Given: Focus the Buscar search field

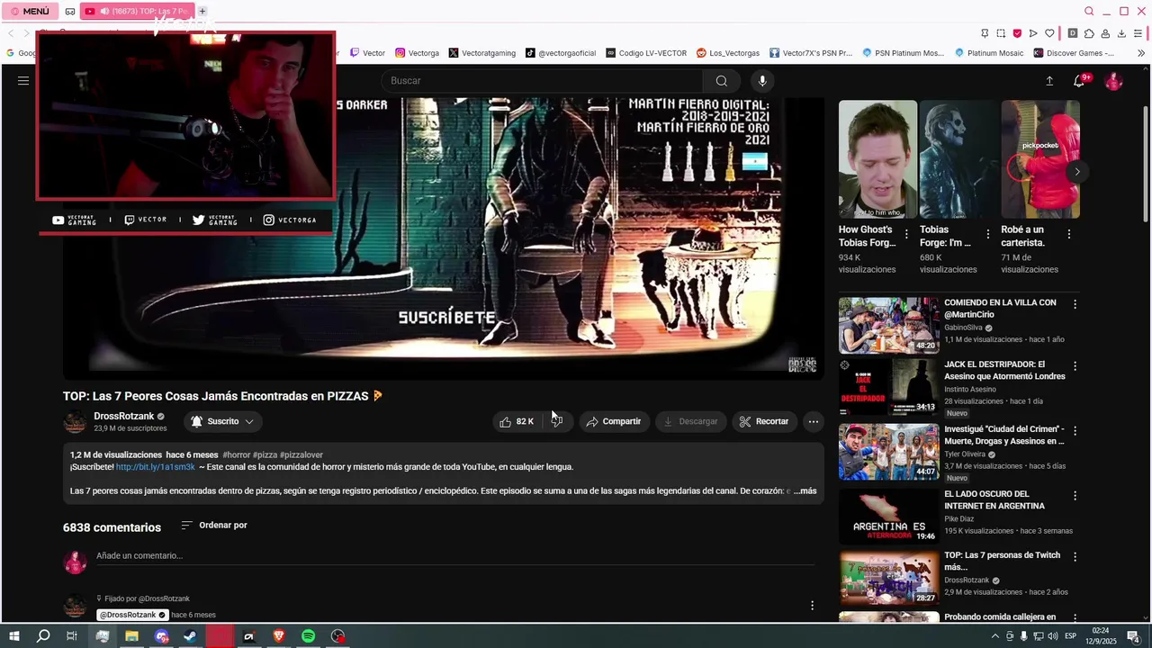Looking at the screenshot, I should (x=542, y=81).
